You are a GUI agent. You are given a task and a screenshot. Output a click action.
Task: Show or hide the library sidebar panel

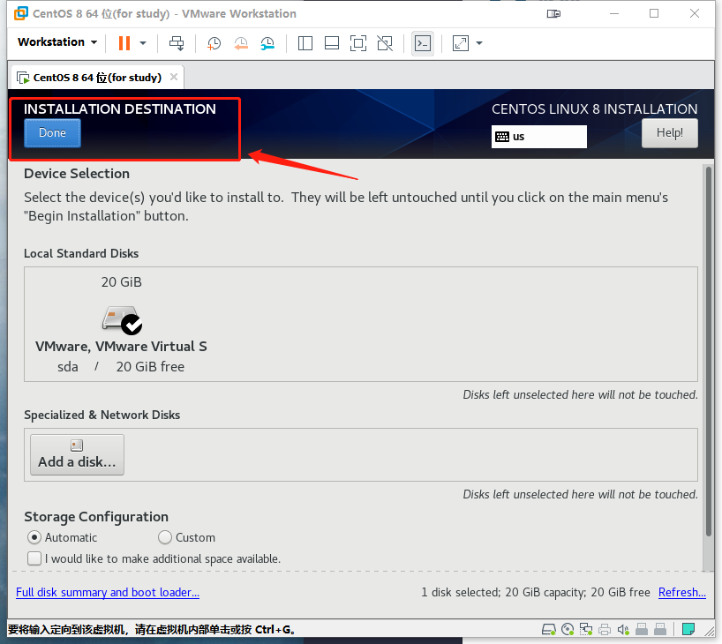pos(305,43)
